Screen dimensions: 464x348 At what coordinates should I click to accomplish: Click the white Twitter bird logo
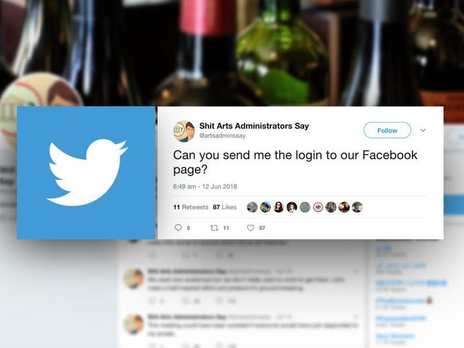87,172
